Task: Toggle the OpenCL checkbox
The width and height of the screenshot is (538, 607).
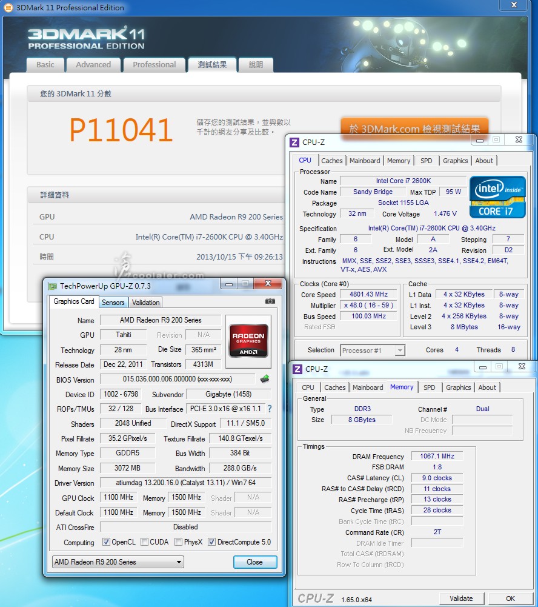Action: pyautogui.click(x=106, y=542)
